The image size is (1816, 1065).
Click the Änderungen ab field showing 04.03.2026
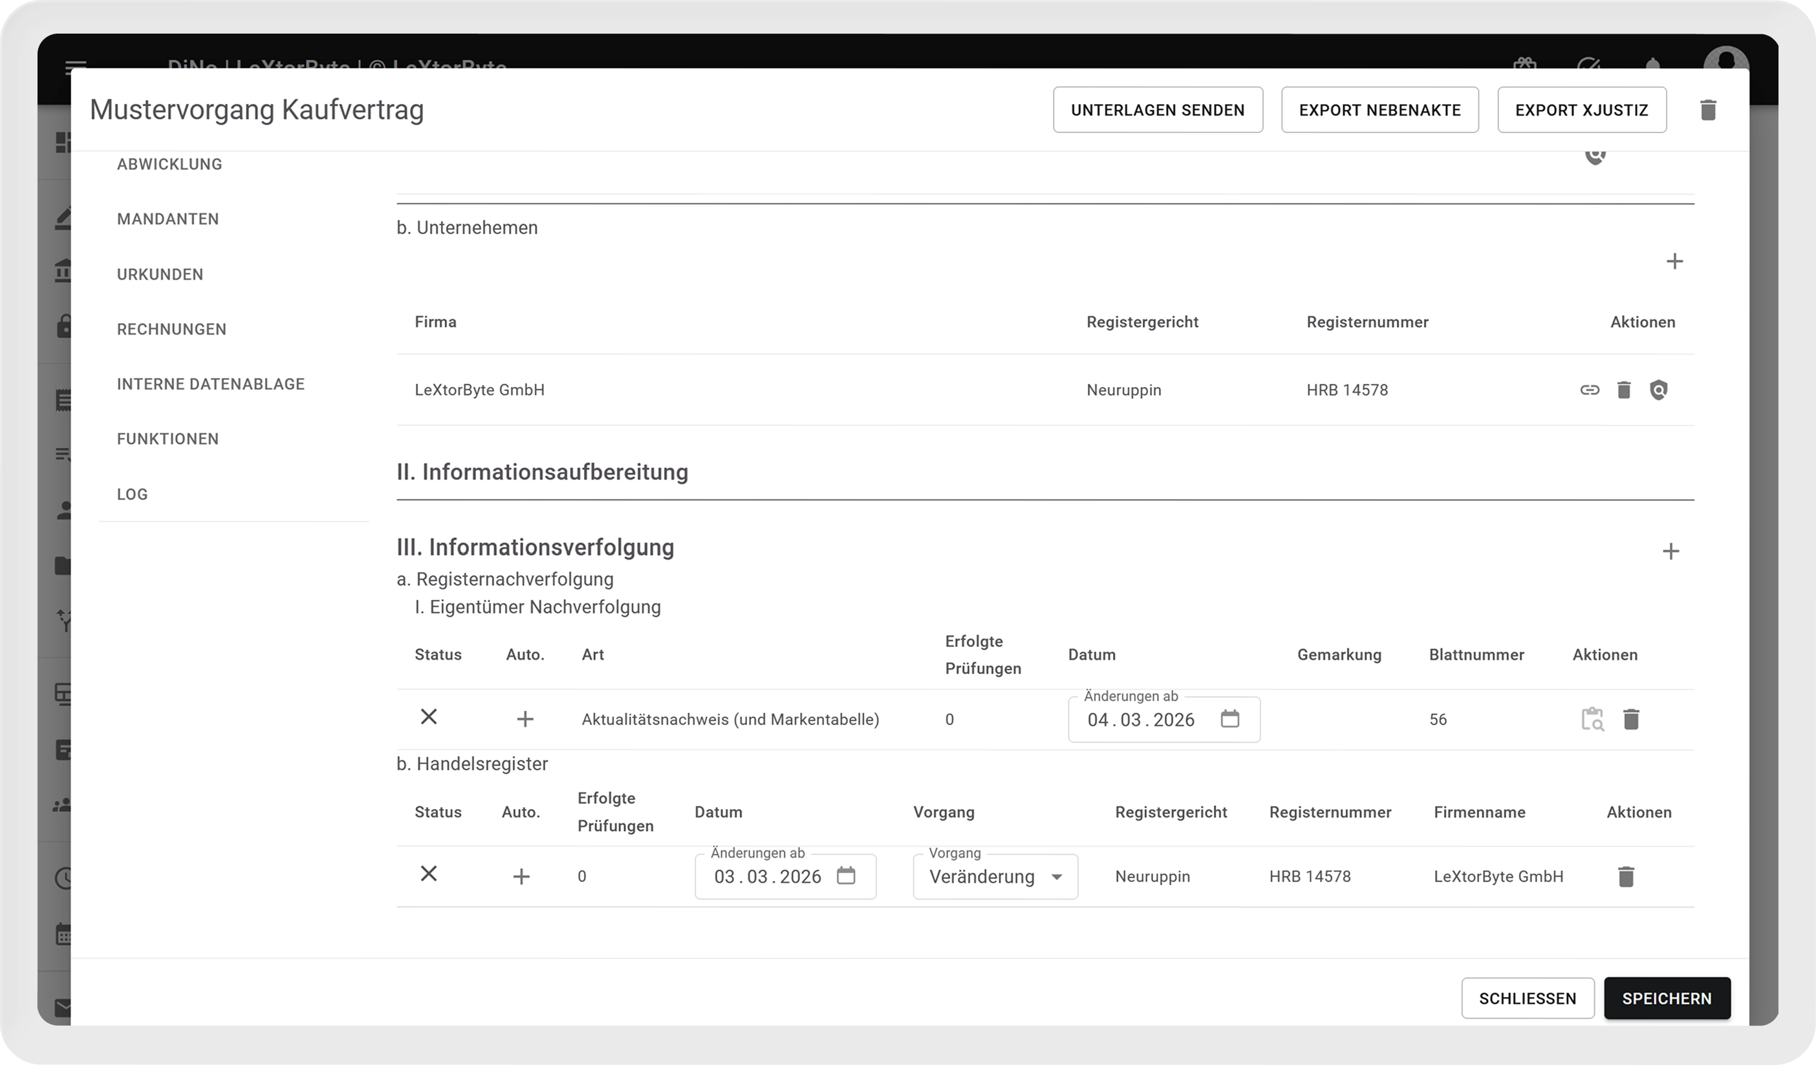click(1141, 719)
